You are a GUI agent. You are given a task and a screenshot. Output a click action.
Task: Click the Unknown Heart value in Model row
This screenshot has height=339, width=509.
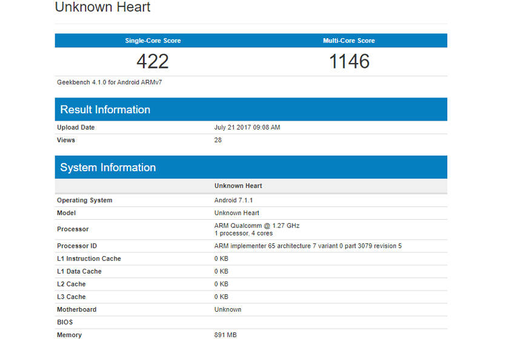[237, 213]
